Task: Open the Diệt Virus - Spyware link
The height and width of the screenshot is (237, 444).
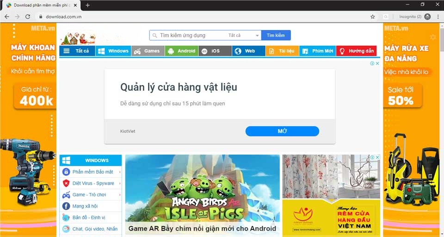Action: pos(93,183)
